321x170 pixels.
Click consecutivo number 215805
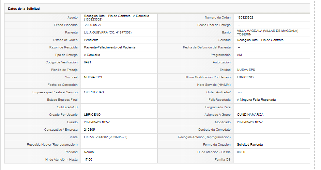tap(89, 130)
